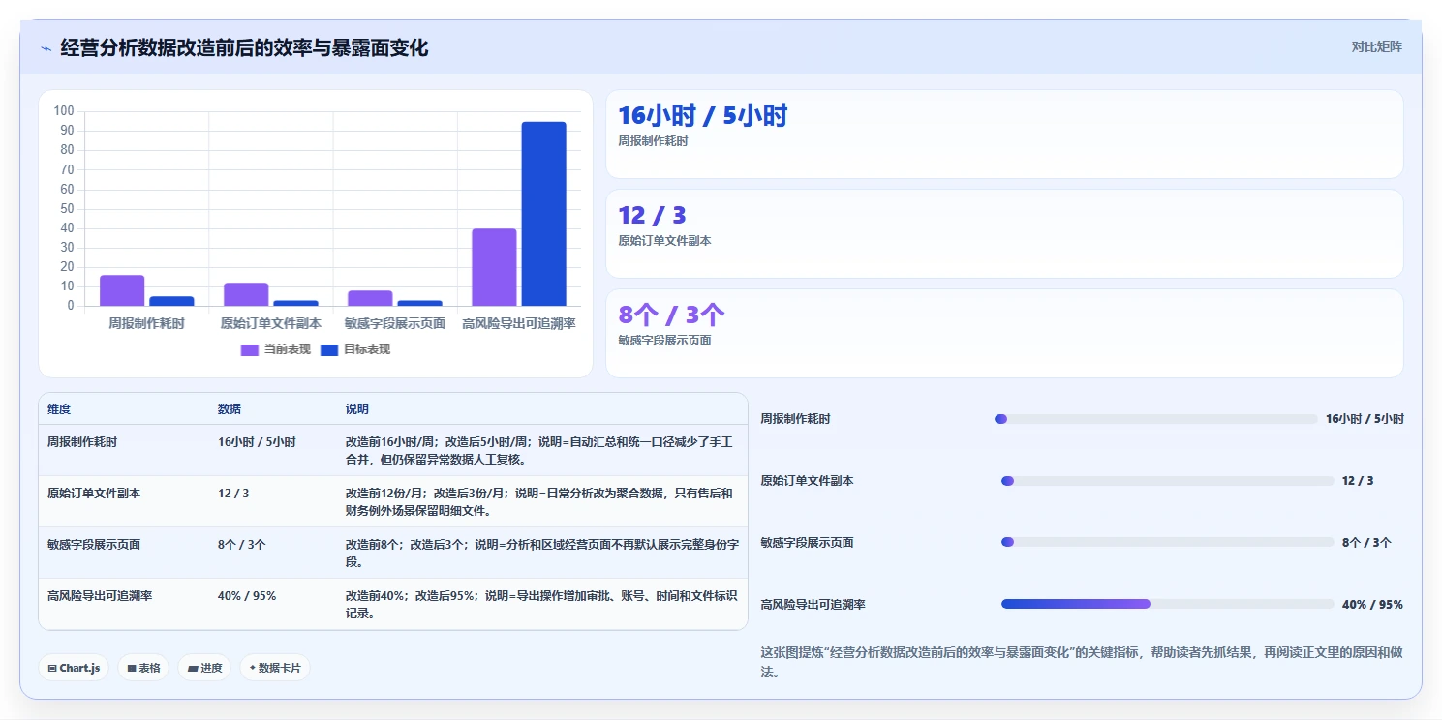Click the 敏感字段展示页面 x-axis label
This screenshot has height=720, width=1442.
(x=395, y=323)
